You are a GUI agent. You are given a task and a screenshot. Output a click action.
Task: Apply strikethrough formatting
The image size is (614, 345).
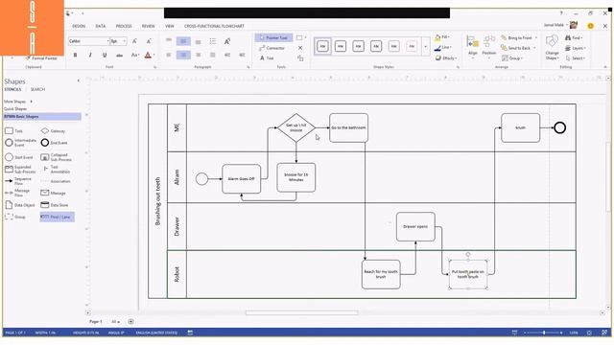tap(119, 56)
